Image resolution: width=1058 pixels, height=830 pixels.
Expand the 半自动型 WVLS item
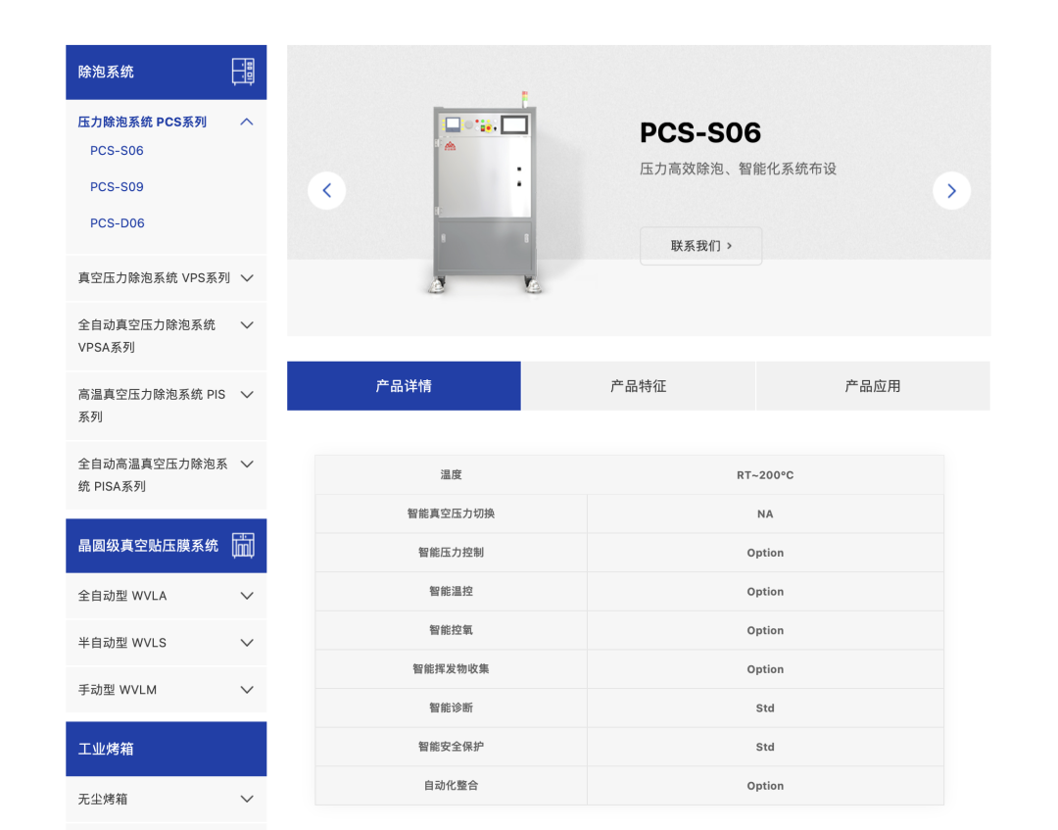(x=247, y=642)
